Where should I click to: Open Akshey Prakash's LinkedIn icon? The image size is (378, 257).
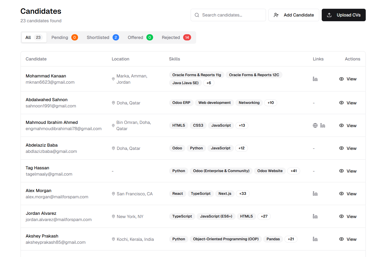pyautogui.click(x=315, y=239)
